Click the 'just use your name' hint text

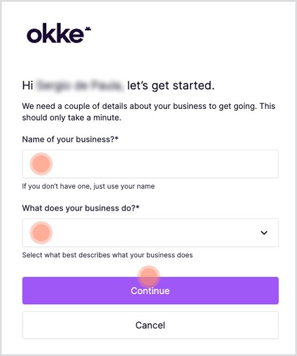click(124, 186)
